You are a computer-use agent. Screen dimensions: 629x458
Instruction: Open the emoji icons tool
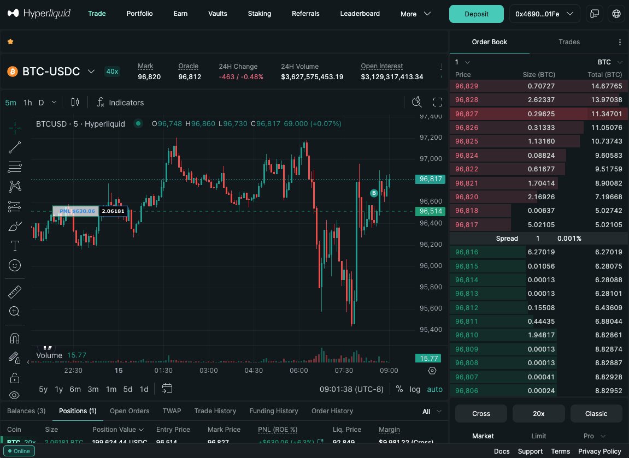(x=15, y=265)
